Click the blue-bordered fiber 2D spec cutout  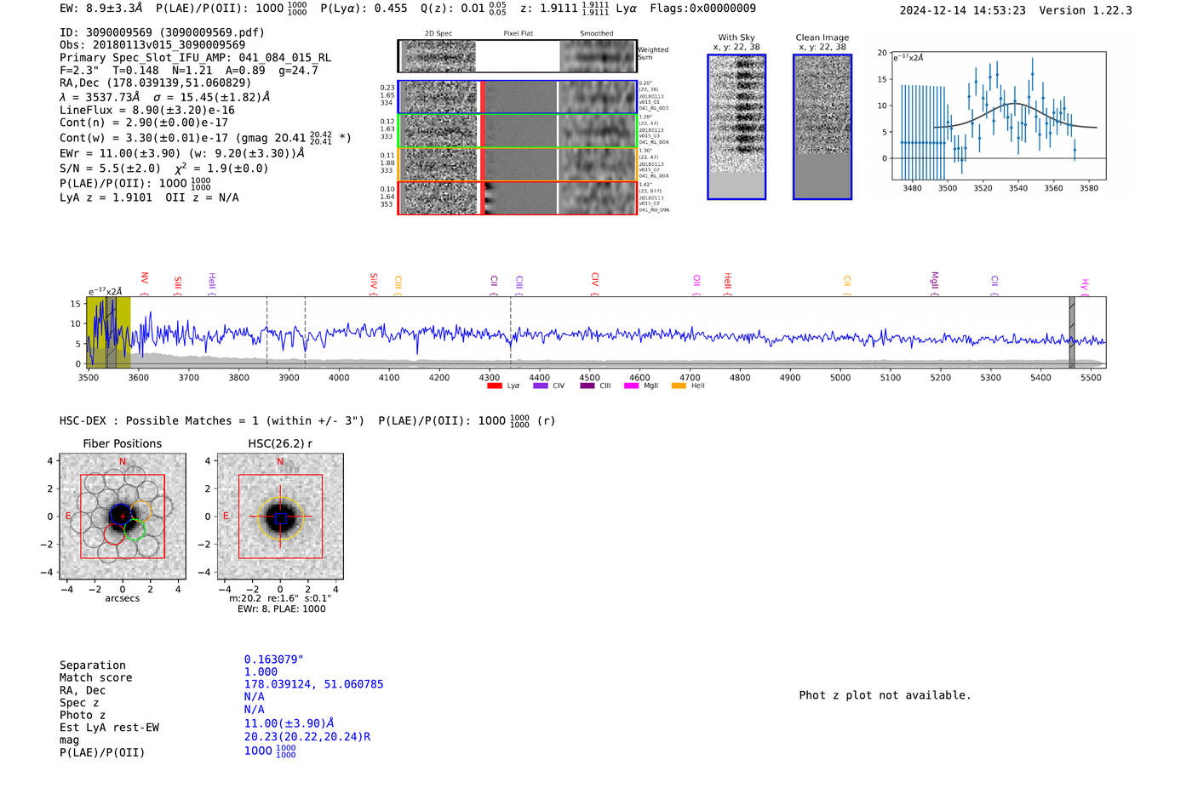click(x=438, y=97)
